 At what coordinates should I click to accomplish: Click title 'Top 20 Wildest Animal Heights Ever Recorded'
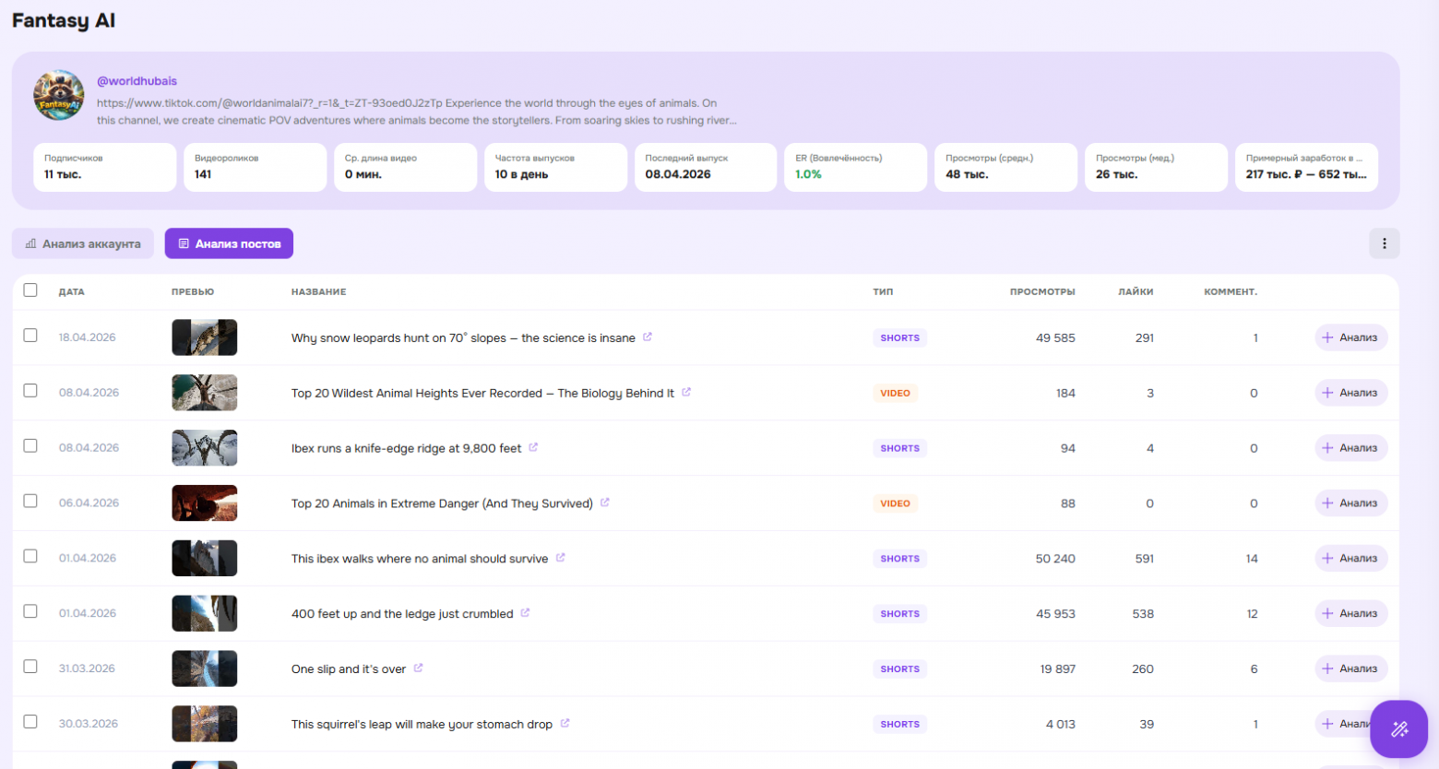point(482,394)
